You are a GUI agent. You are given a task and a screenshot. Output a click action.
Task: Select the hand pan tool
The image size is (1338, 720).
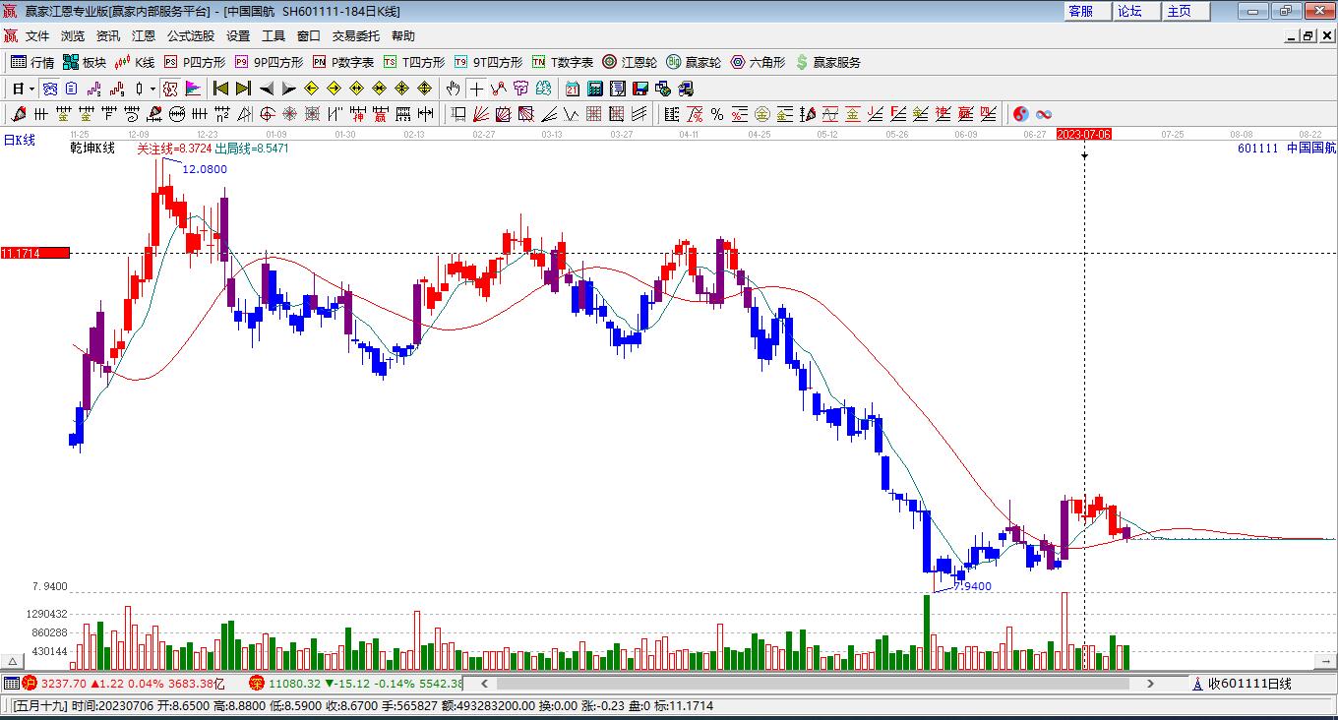(x=454, y=89)
